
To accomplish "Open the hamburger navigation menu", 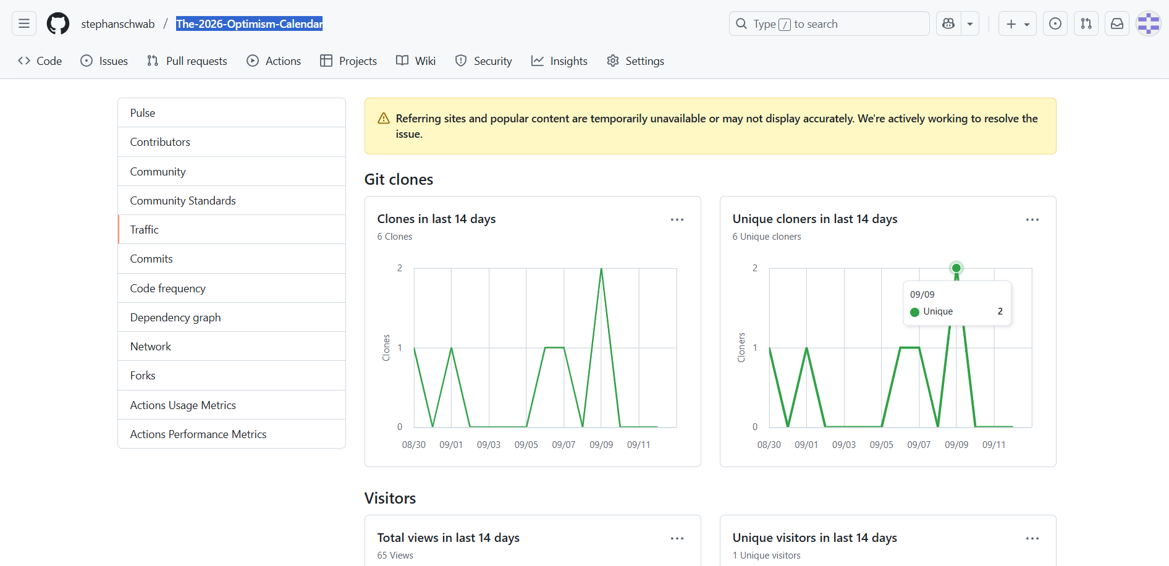I will [x=24, y=23].
